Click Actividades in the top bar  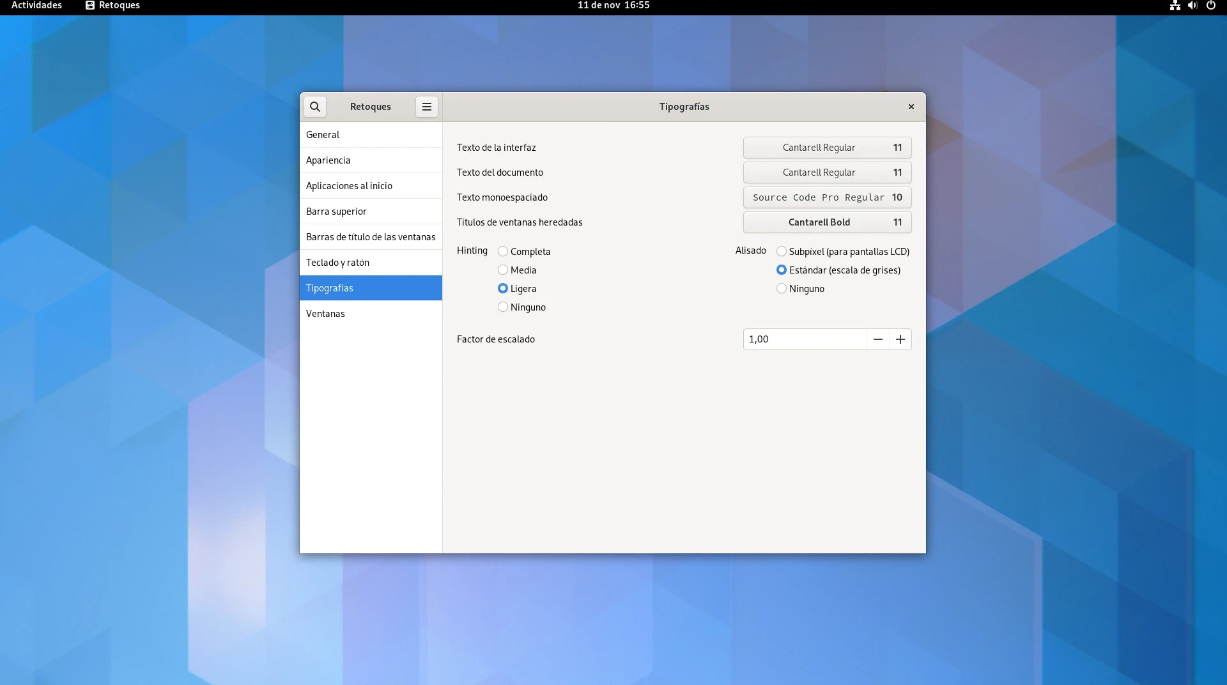pyautogui.click(x=37, y=6)
